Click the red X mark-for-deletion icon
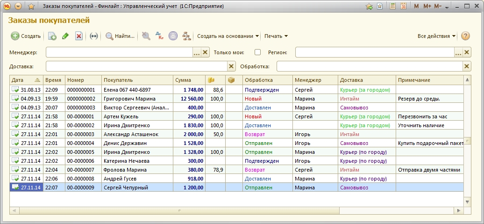The height and width of the screenshot is (224, 484). [78, 36]
